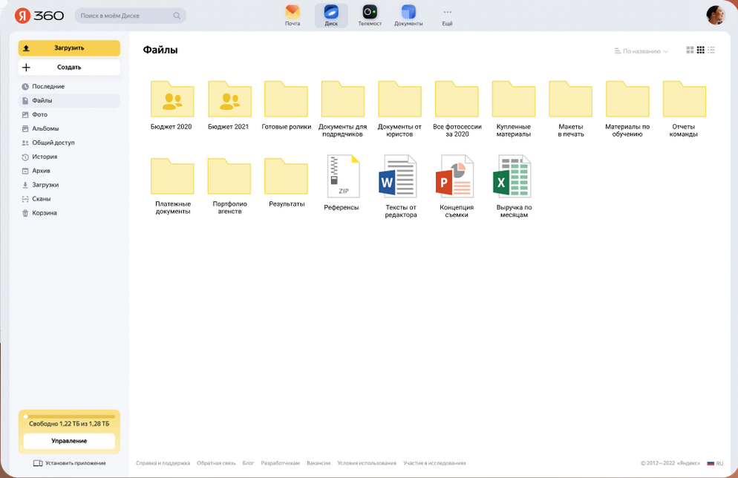Expand the По названию sort dropdown

tap(641, 50)
